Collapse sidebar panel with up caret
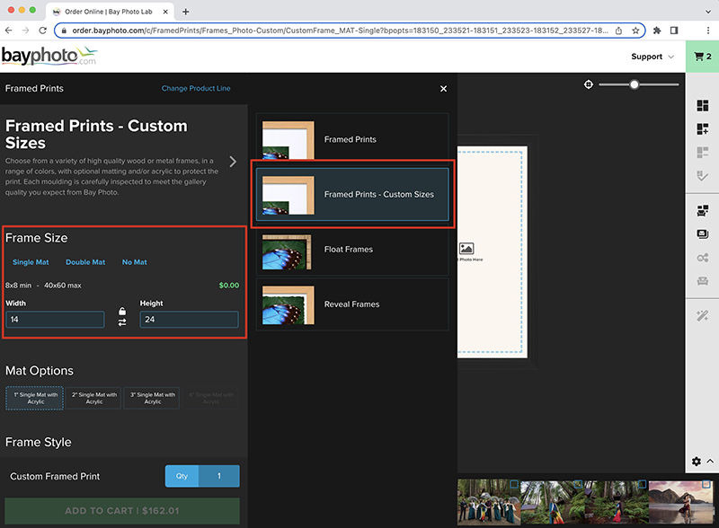The image size is (719, 528). point(710,461)
